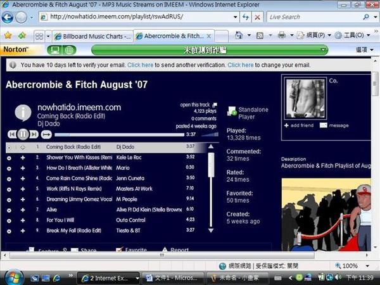Open the Norton 選項 options menu
Image resolution: width=380 pixels, height=285 pixels.
(364, 49)
